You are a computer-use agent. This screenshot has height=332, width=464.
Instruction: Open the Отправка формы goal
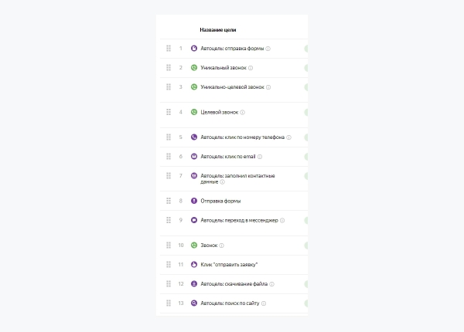click(220, 201)
